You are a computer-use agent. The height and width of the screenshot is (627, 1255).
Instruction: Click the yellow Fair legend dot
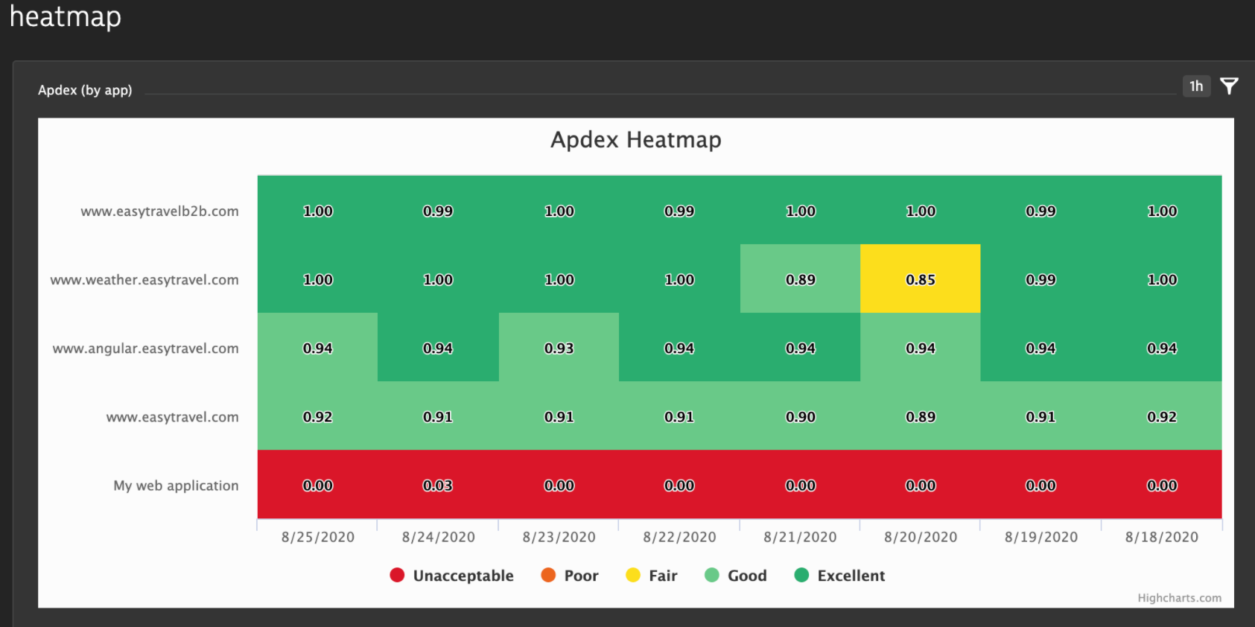click(x=633, y=575)
